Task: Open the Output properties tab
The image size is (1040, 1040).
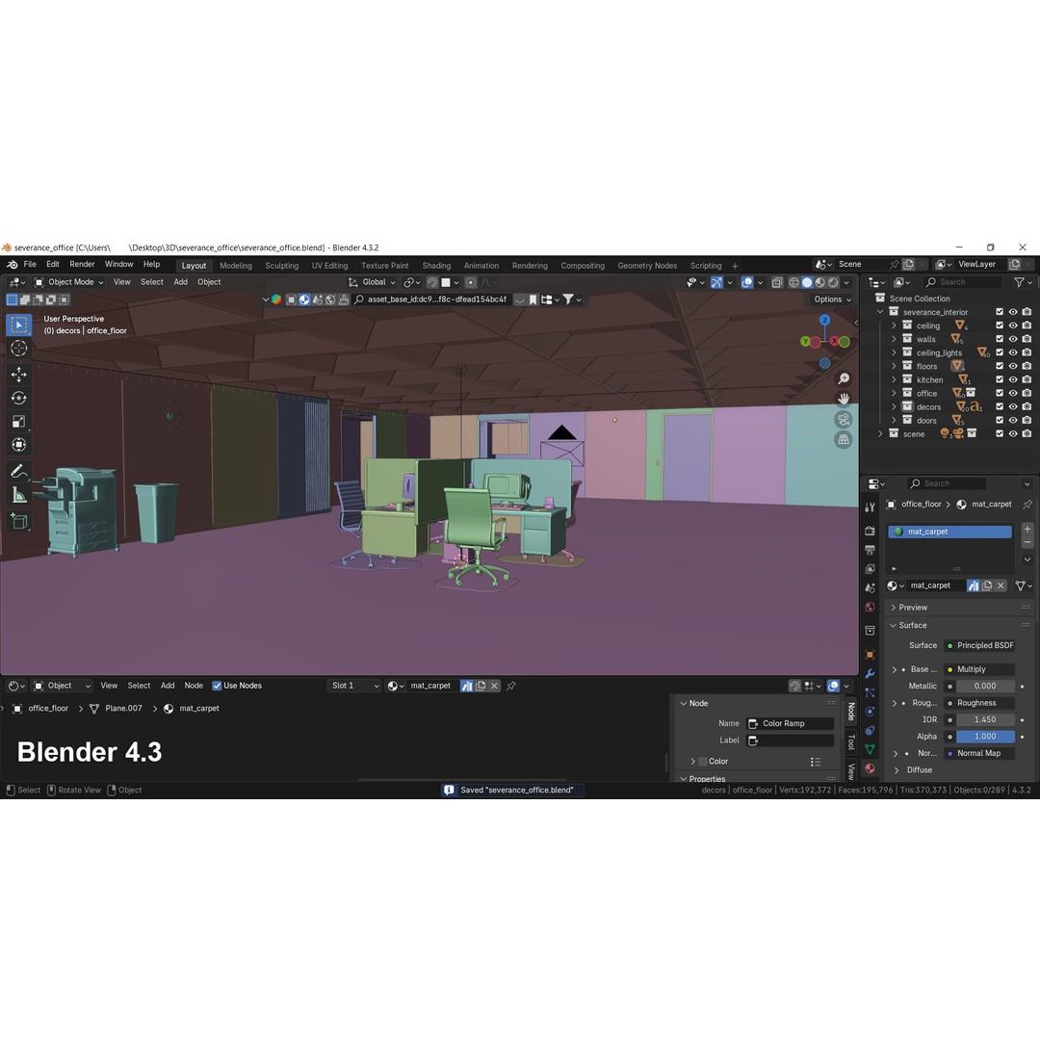Action: (x=871, y=550)
